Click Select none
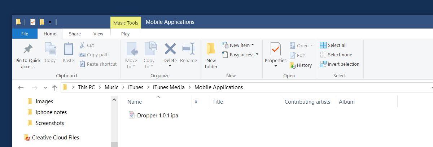The height and width of the screenshot is (147, 433). coord(336,55)
